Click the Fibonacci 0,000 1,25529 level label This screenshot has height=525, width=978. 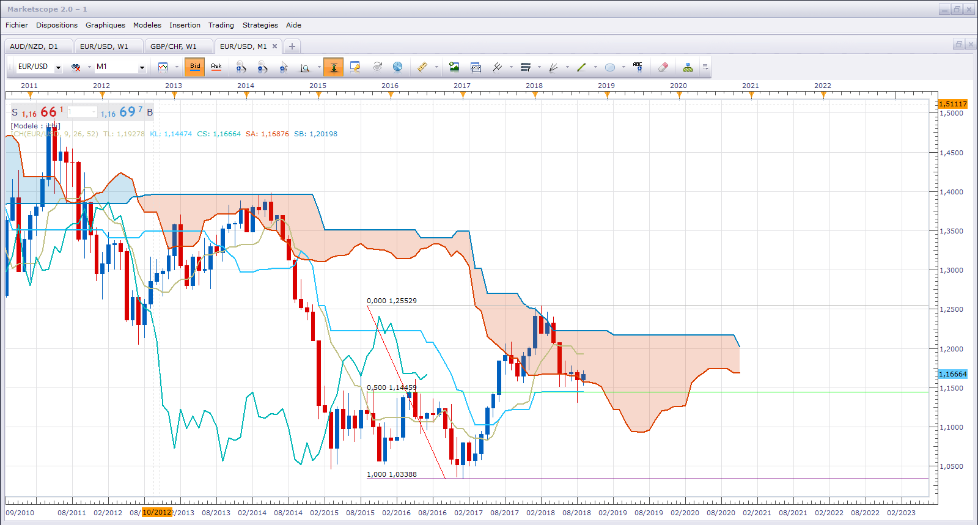[x=392, y=301]
